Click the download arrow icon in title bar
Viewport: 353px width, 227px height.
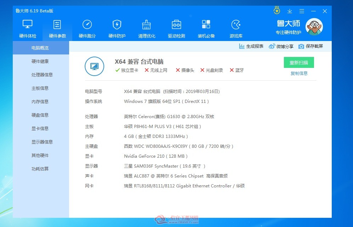[x=290, y=11]
